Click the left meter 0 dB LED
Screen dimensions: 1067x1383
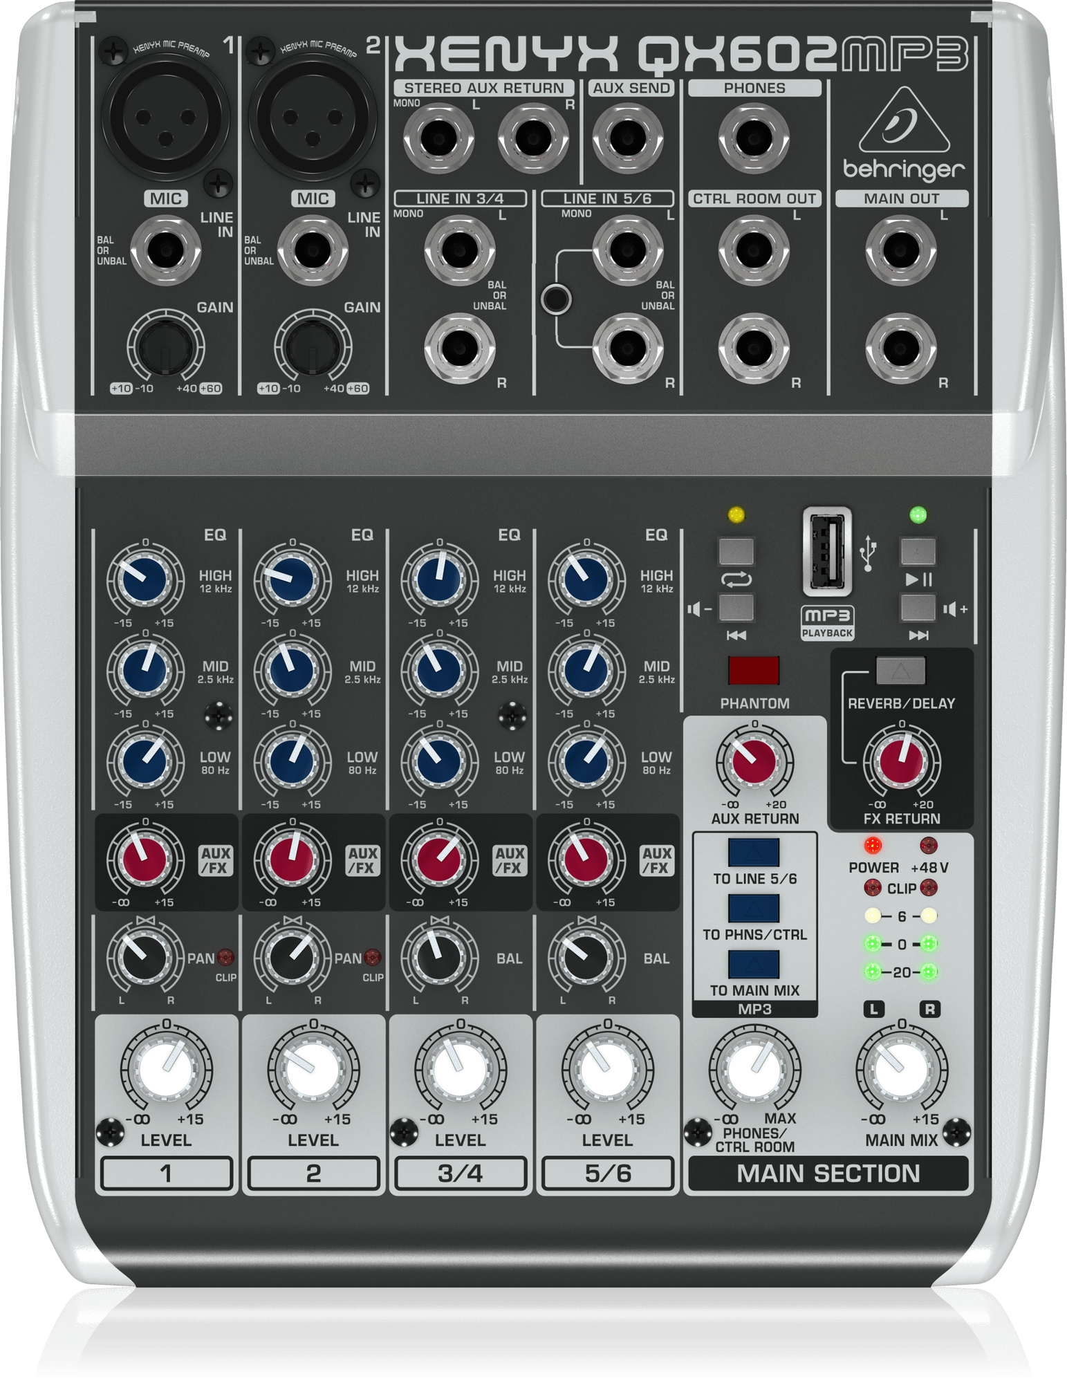tap(873, 943)
